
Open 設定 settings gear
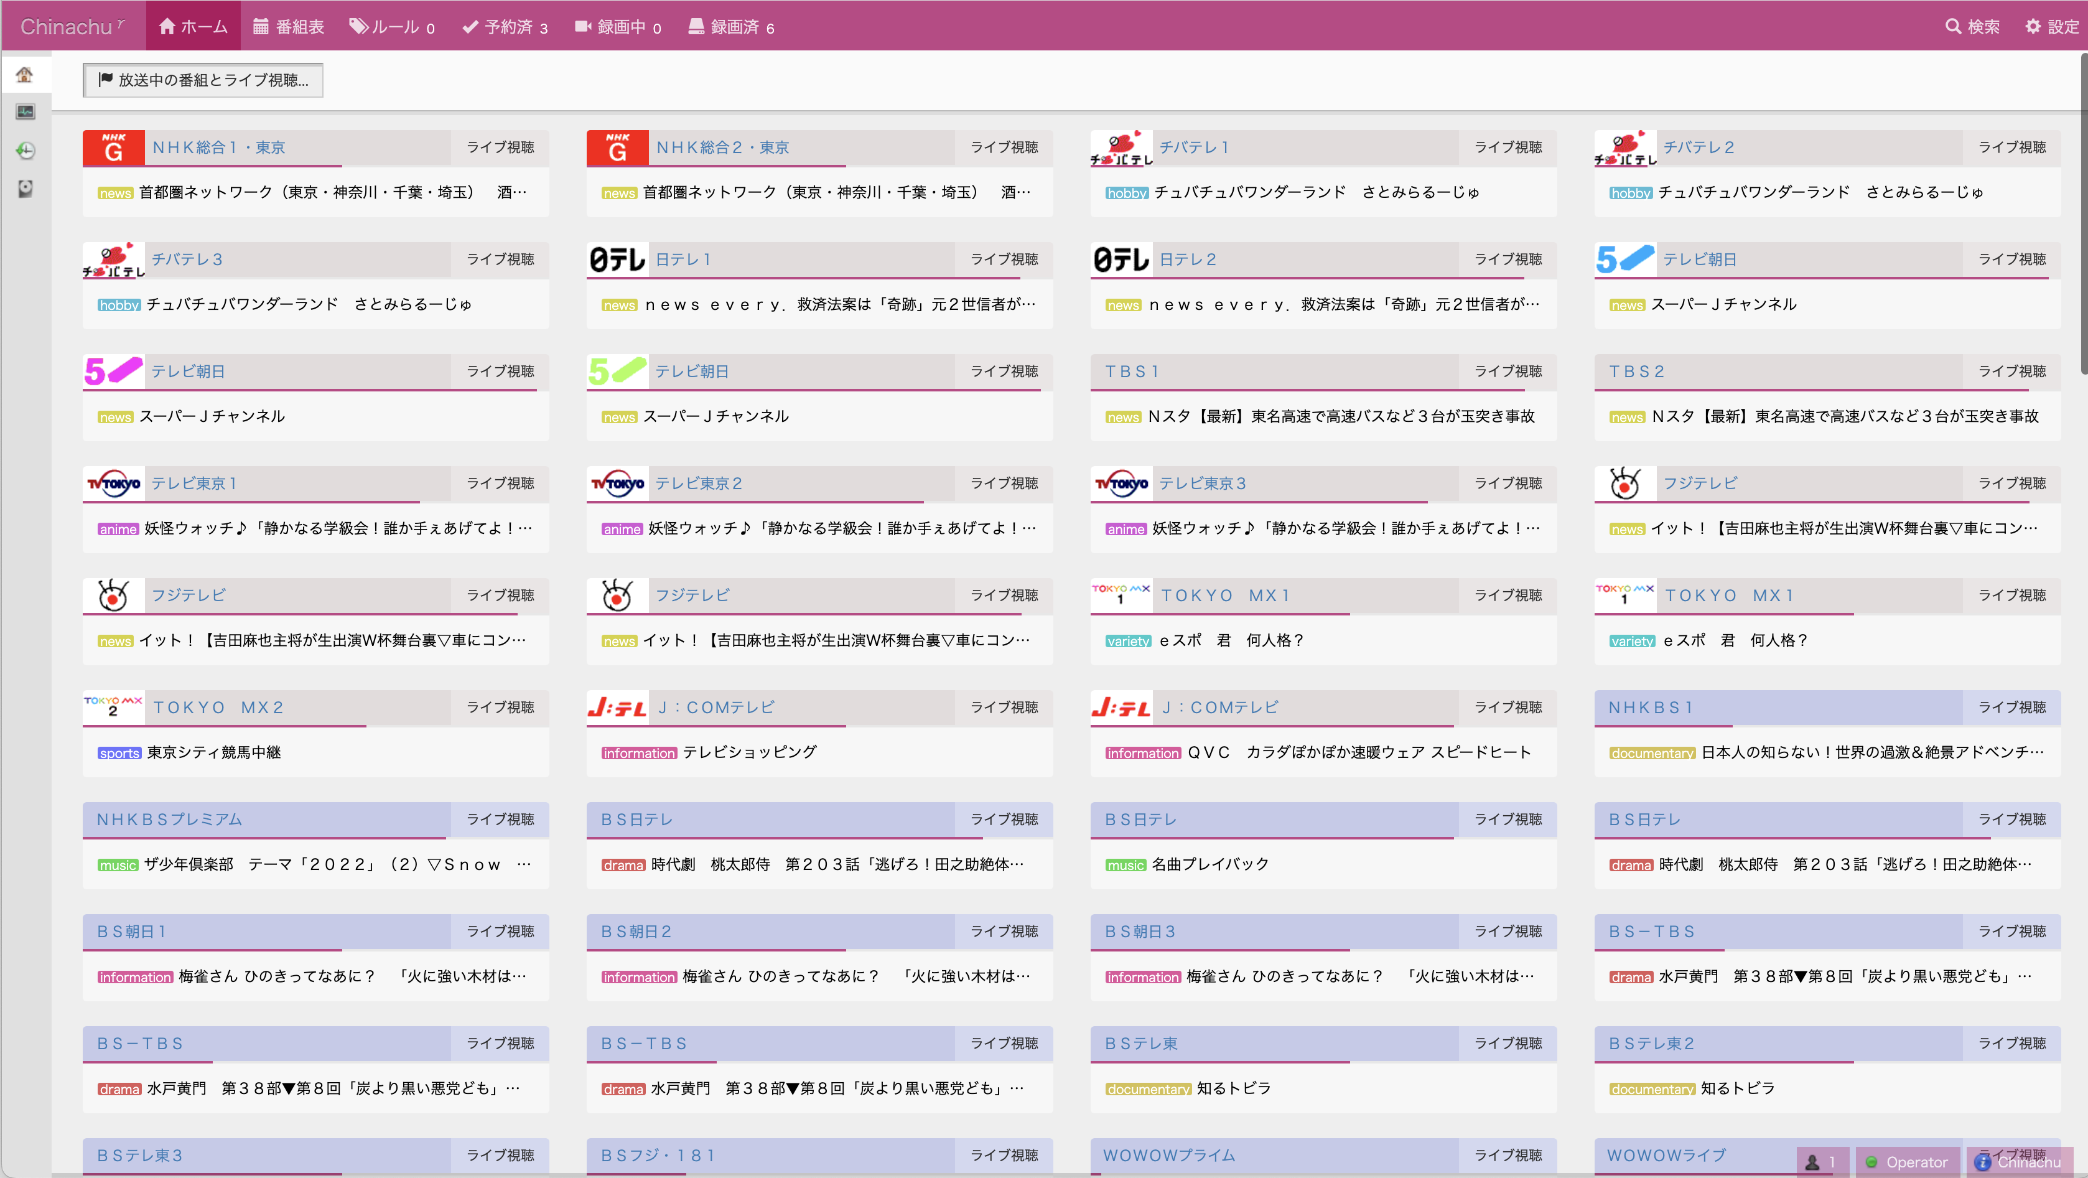click(x=2051, y=27)
